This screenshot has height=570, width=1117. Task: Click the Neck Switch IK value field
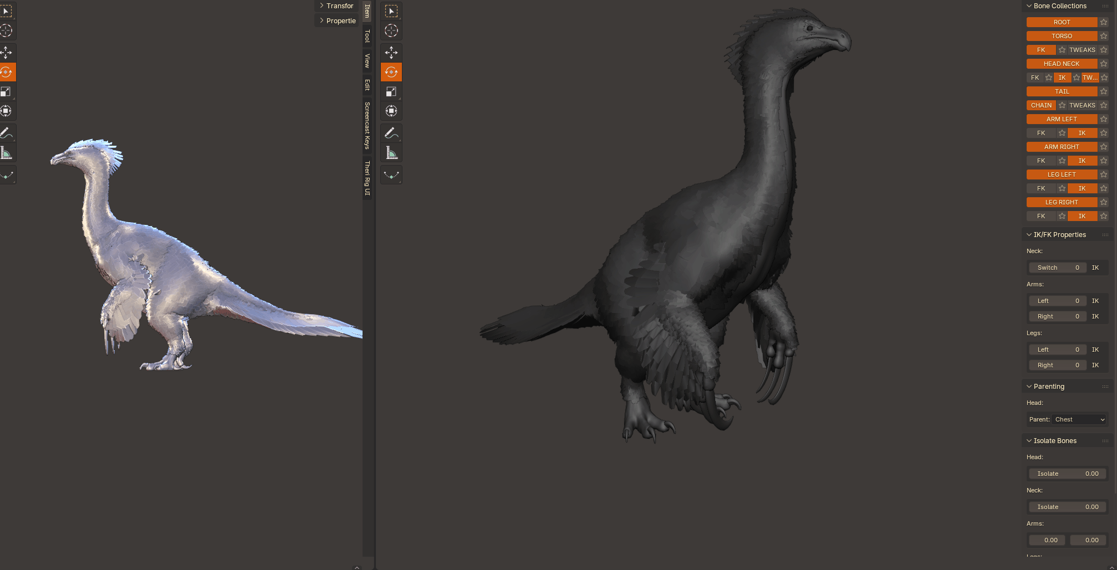click(1057, 268)
